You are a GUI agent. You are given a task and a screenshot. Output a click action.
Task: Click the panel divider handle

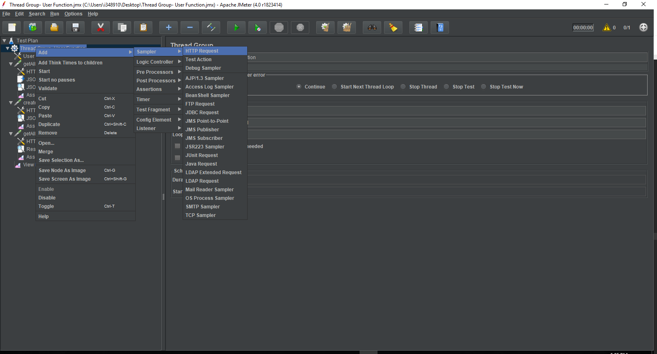(x=163, y=197)
